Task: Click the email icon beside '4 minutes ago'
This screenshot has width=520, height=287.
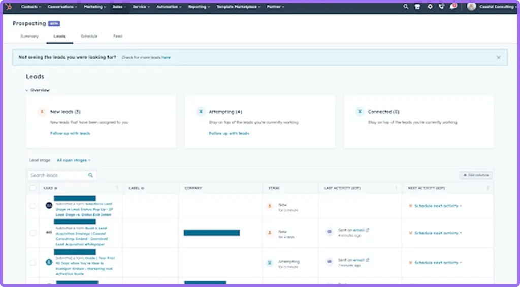Action: (329, 232)
